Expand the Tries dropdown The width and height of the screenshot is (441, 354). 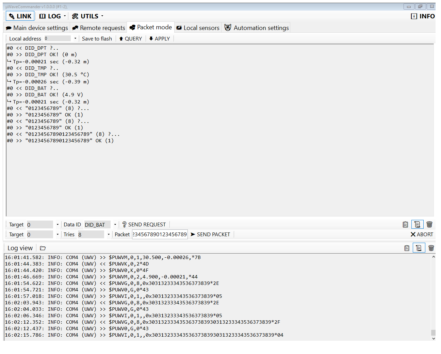[x=109, y=235]
